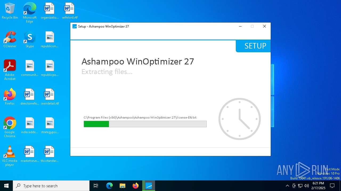Show hidden system tray icons
Viewport: 341px width, 191px height.
click(x=287, y=186)
